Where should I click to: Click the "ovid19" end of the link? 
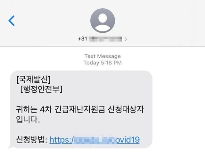click(x=128, y=139)
